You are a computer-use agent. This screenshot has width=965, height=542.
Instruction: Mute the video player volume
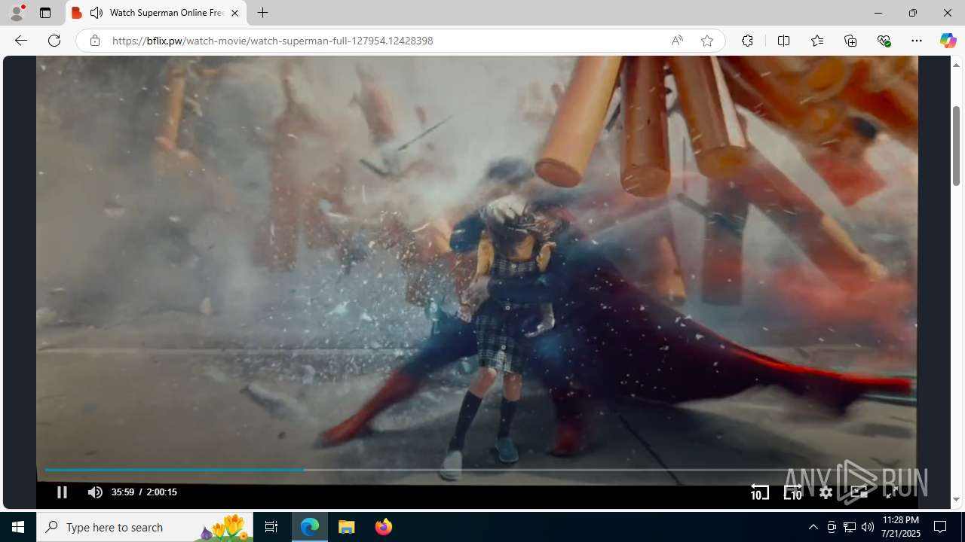(95, 492)
